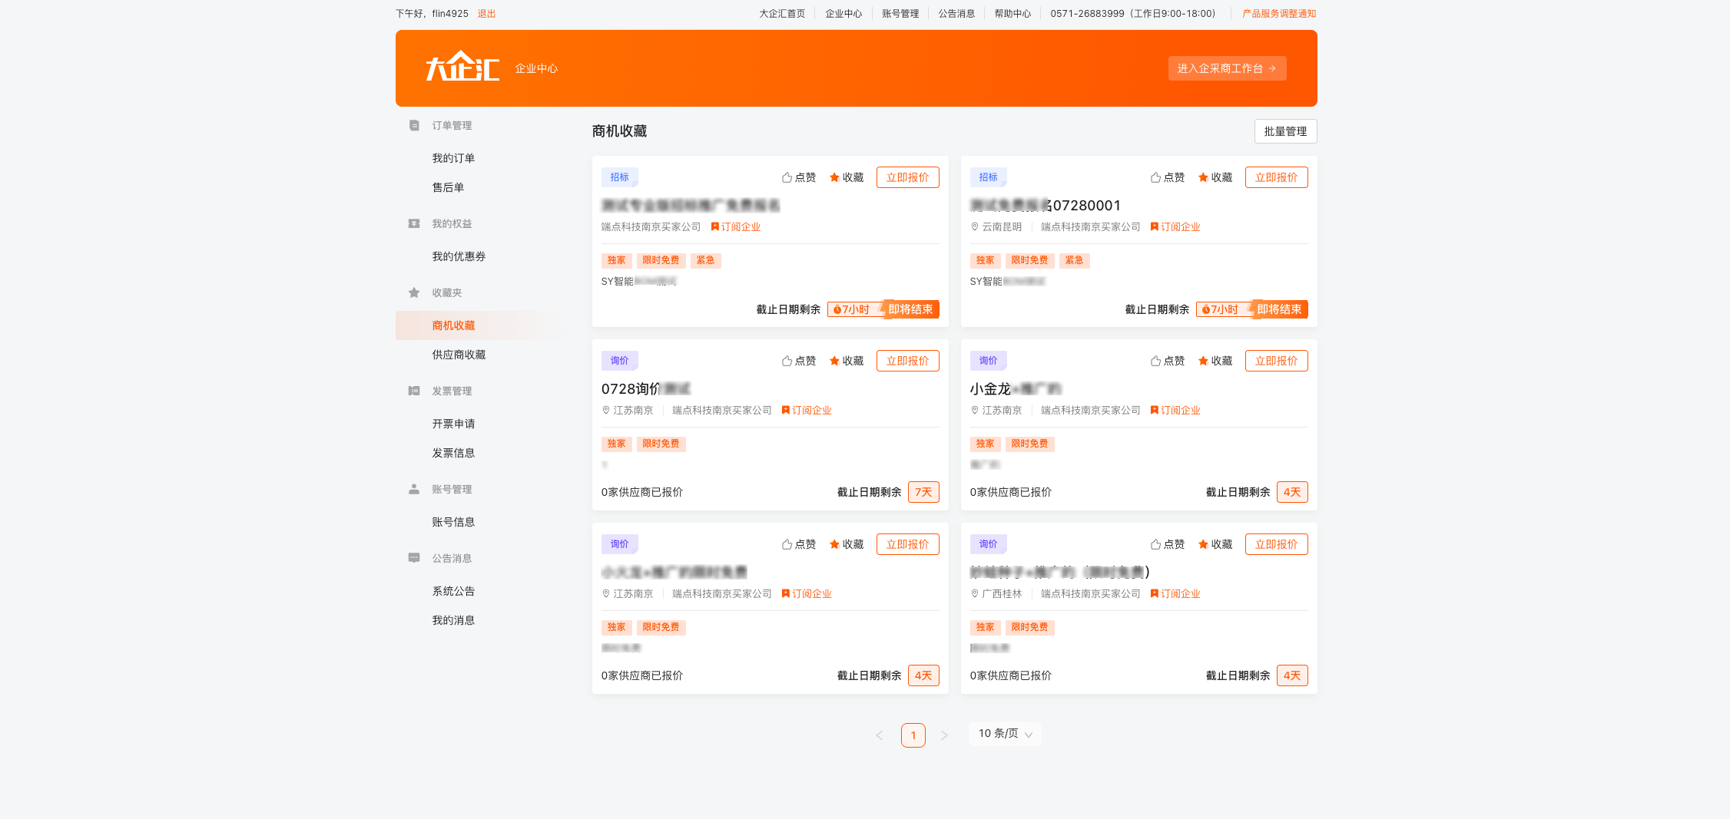
Task: Open 大企汇首页 from the top navigation
Action: [781, 13]
